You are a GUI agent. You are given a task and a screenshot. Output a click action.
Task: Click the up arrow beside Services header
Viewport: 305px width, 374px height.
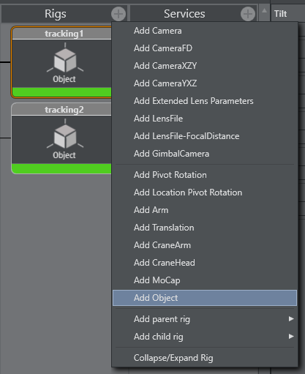coord(264,11)
